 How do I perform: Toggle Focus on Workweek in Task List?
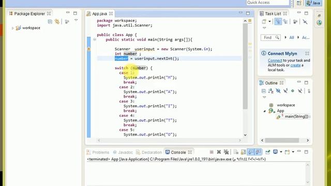coord(295,22)
